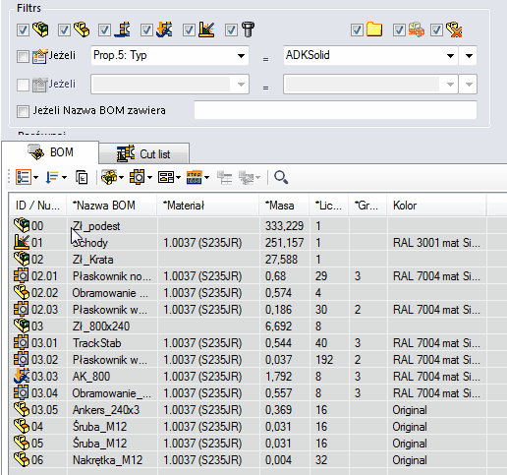Select the BOM tab

(x=50, y=152)
